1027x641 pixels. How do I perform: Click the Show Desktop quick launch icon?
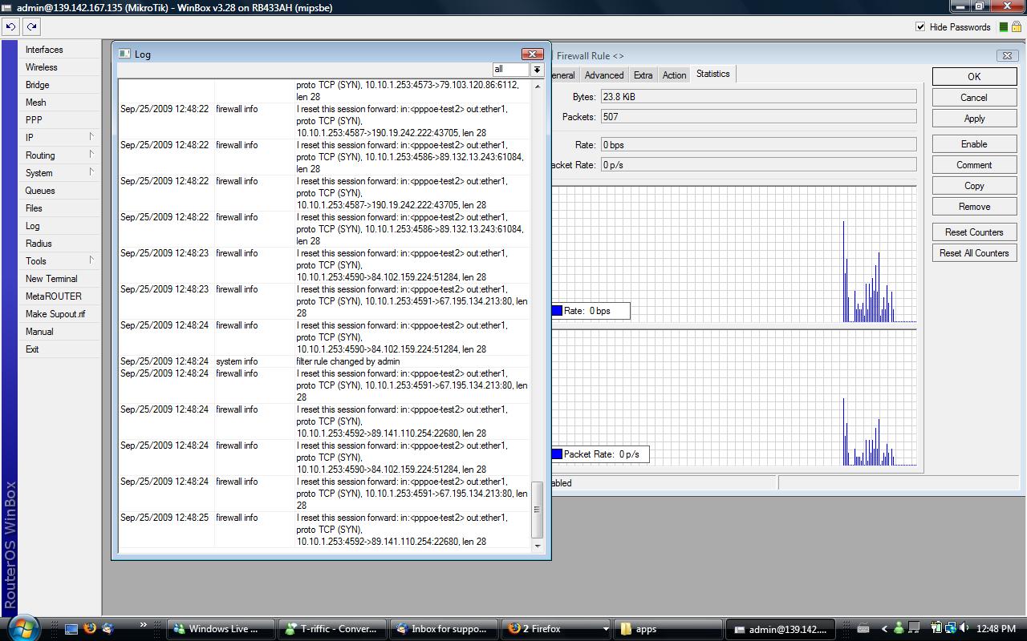tap(71, 629)
